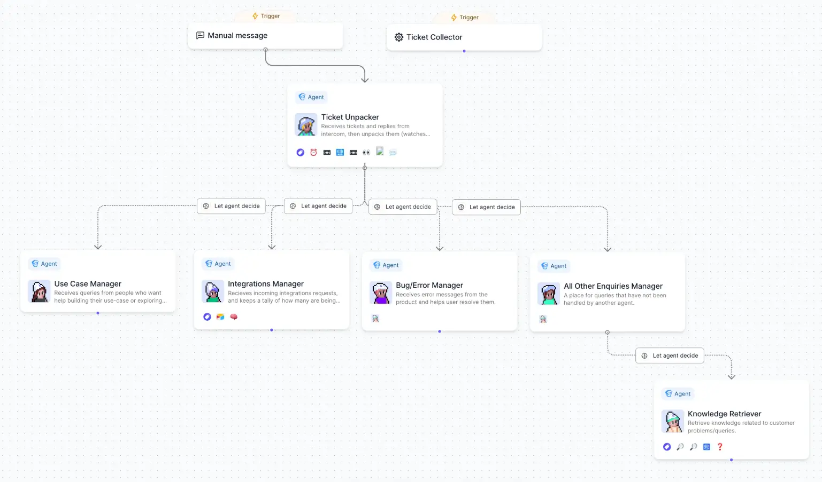Click 'Let agent decide' leading to All Other Enquiries Manager
The image size is (822, 482).
click(487, 207)
